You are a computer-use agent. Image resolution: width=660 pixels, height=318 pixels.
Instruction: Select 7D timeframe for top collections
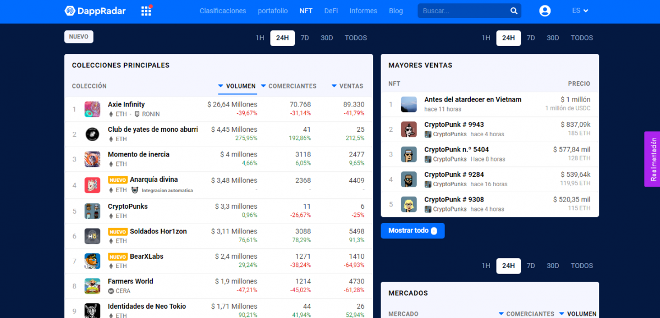tap(305, 38)
